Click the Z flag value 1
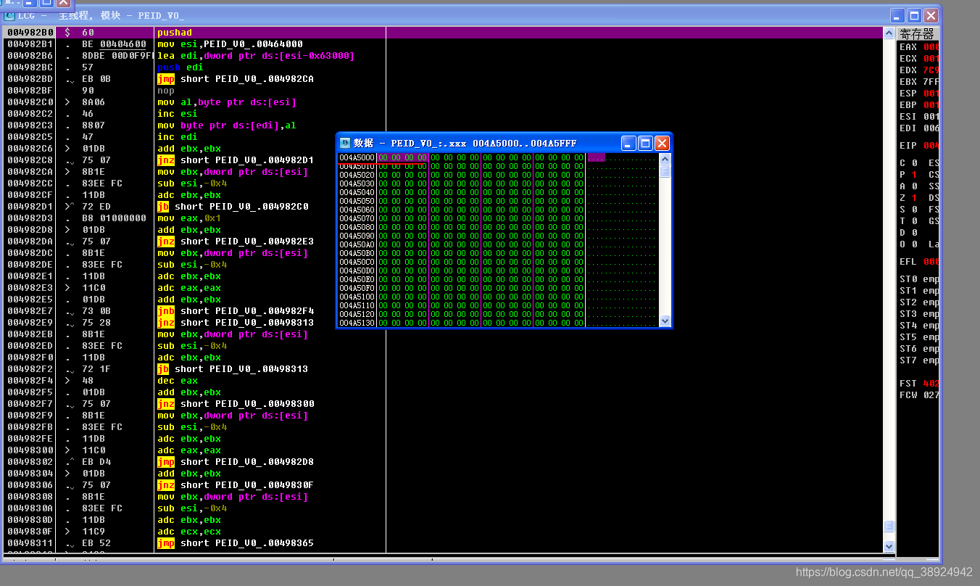The image size is (980, 586). pos(914,198)
